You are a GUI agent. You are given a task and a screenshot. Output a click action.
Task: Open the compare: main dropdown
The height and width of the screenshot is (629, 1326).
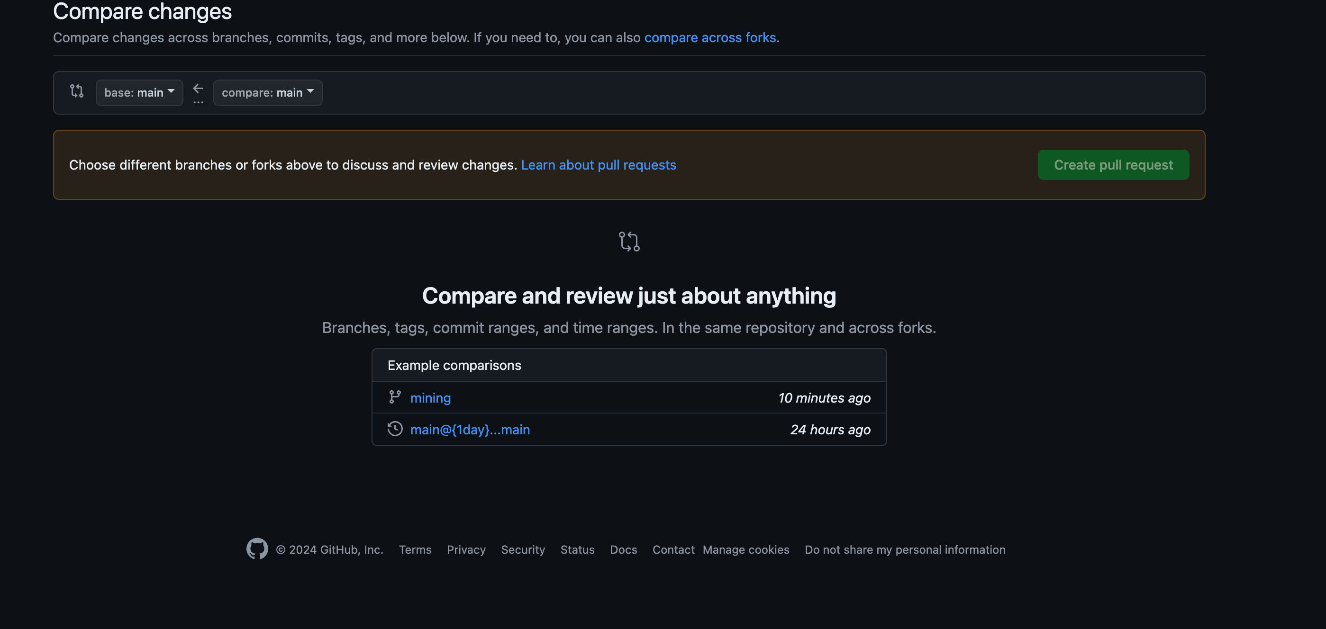(268, 92)
